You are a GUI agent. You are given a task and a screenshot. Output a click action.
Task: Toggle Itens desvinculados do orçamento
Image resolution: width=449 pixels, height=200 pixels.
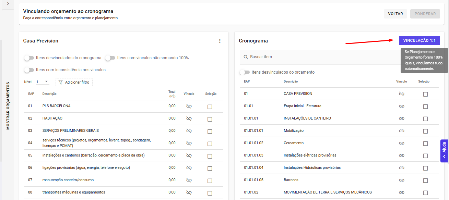click(x=245, y=72)
